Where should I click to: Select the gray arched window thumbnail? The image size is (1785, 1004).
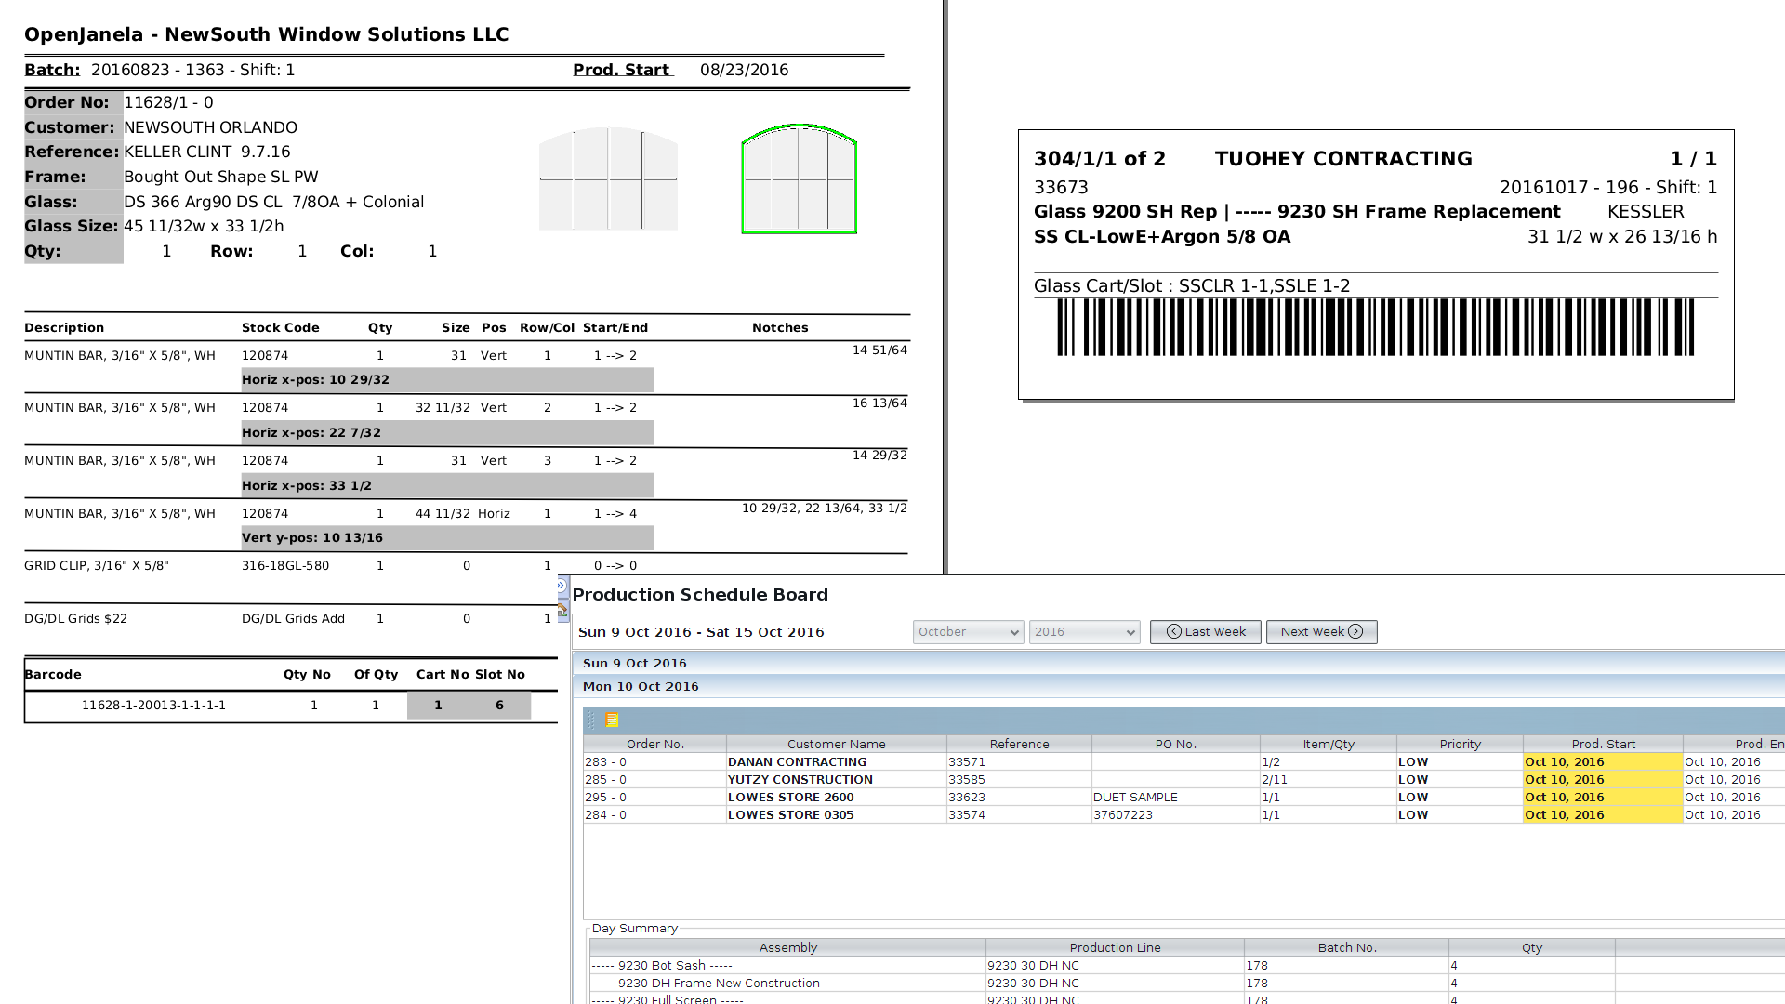(x=608, y=178)
